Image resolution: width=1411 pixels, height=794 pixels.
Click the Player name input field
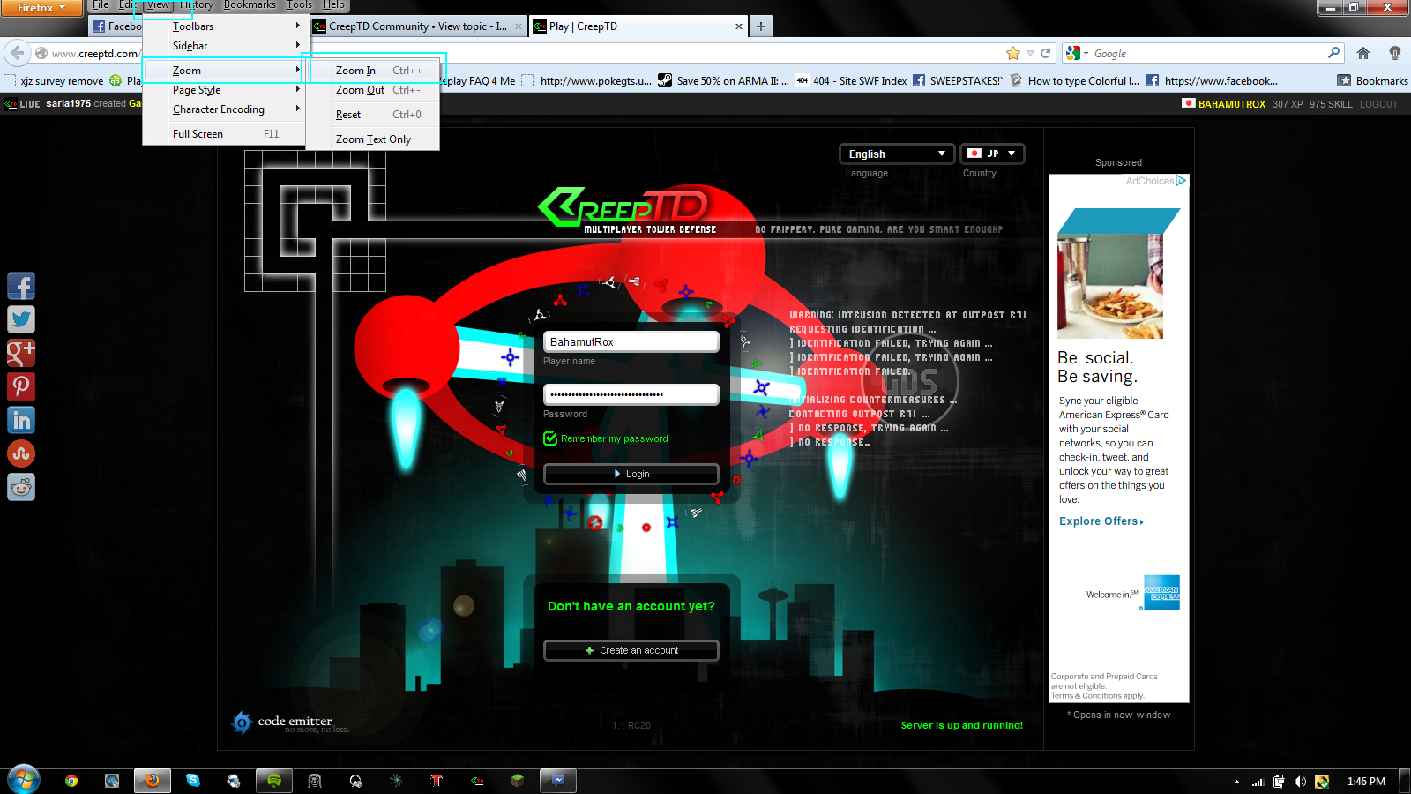coord(631,342)
